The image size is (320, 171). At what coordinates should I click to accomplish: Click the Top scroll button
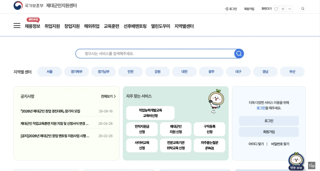coord(312,165)
